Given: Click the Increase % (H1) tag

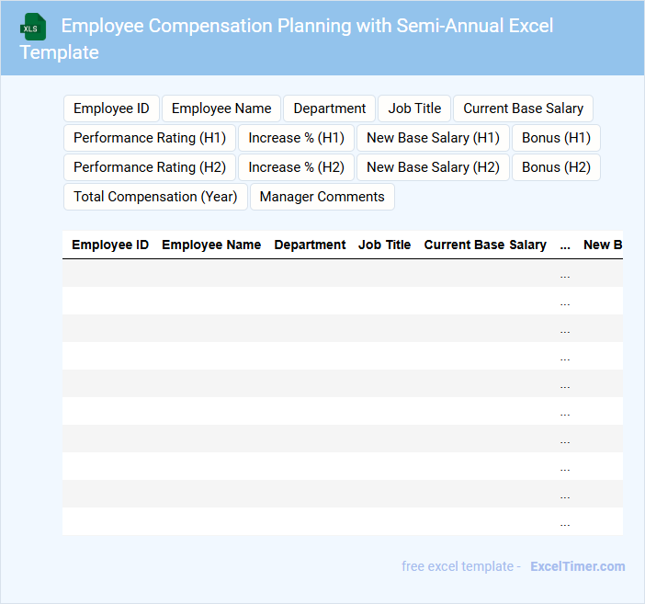Looking at the screenshot, I should coord(296,138).
